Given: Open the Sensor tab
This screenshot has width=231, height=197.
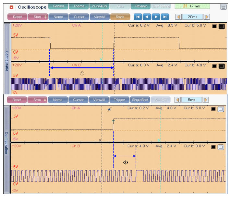Looking at the screenshot, I should pyautogui.click(x=58, y=6).
